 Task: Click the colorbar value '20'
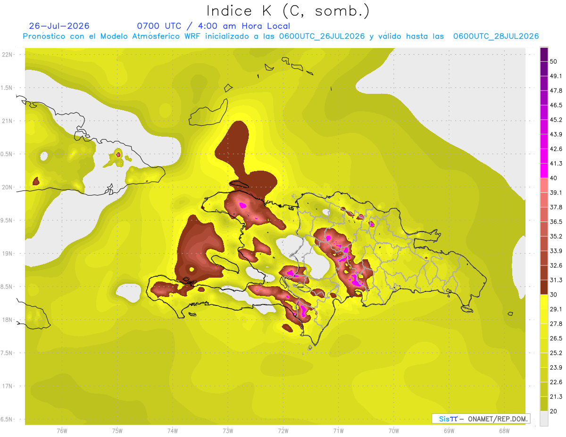click(554, 411)
